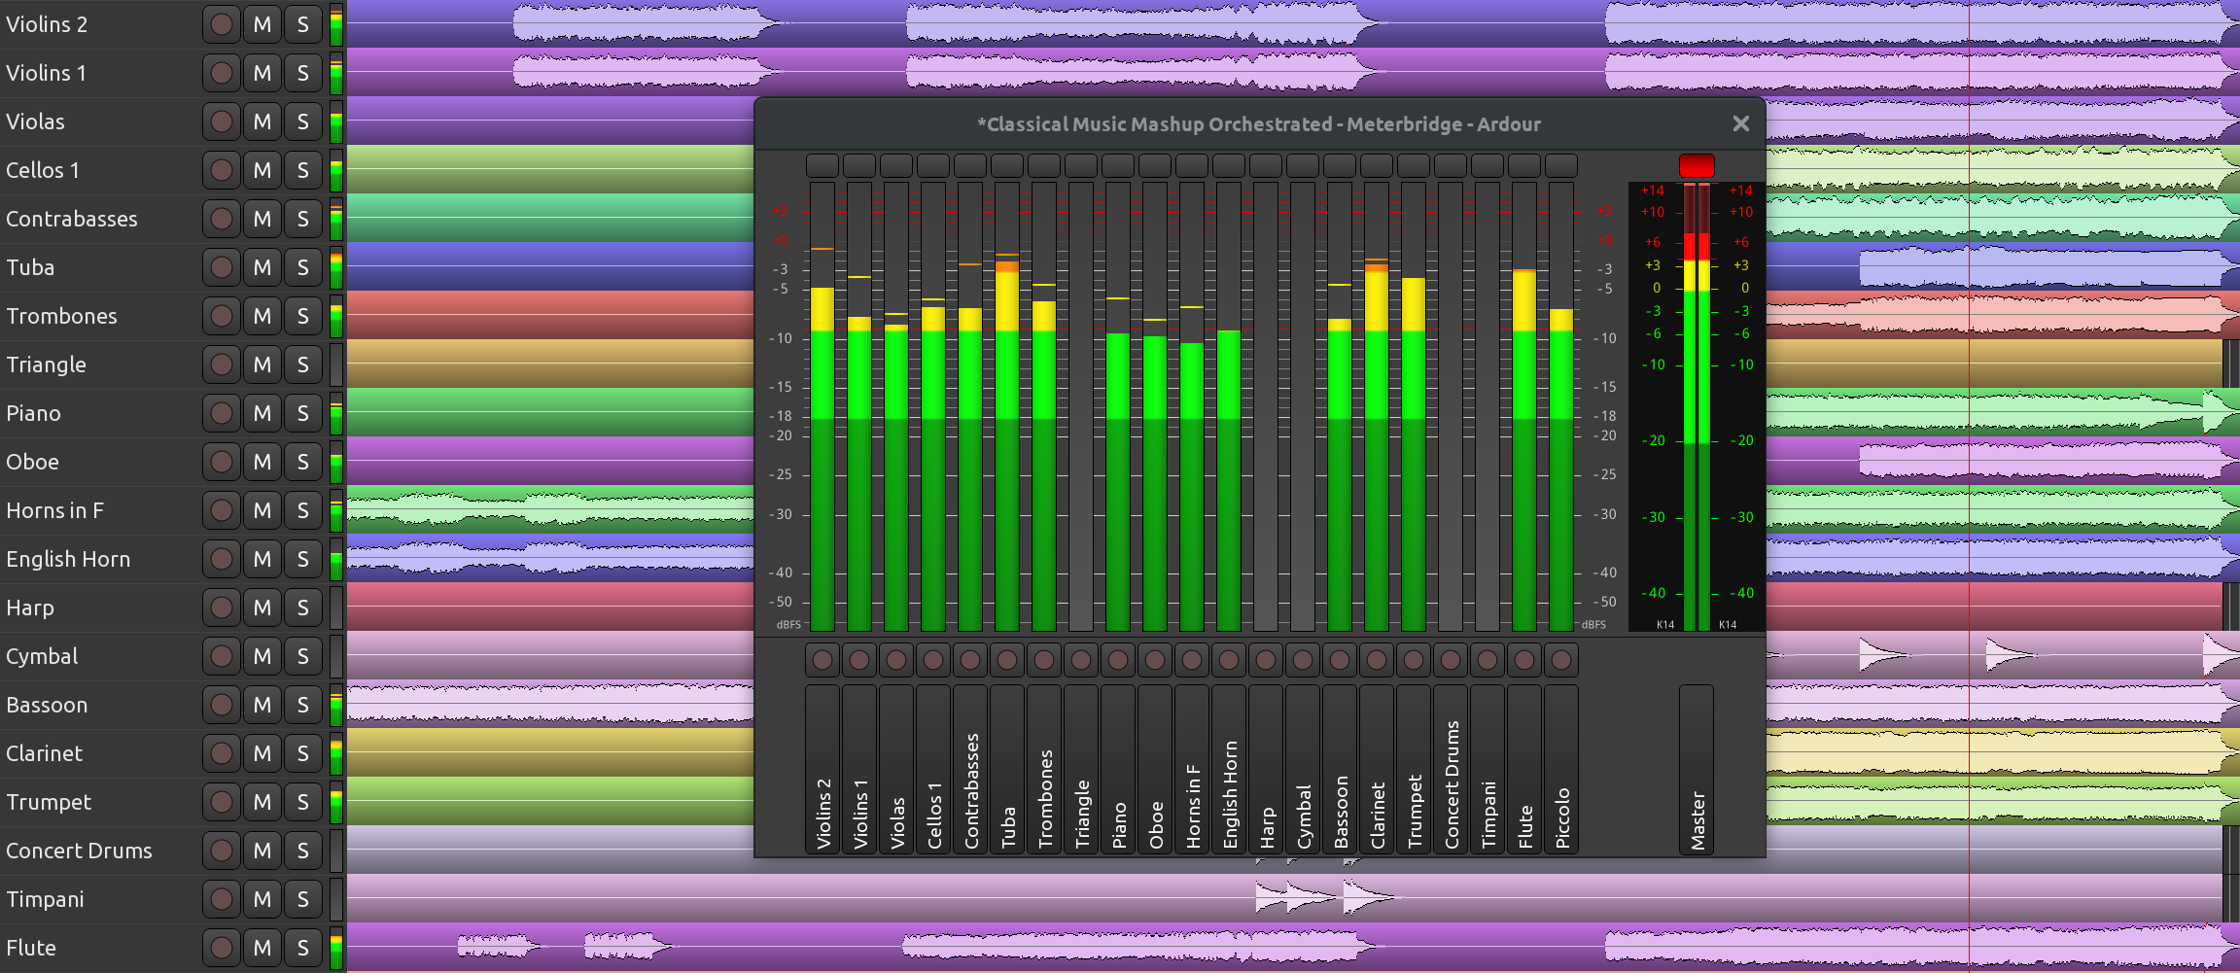Select the Cellos 1 track name
The image size is (2240, 973).
click(43, 170)
